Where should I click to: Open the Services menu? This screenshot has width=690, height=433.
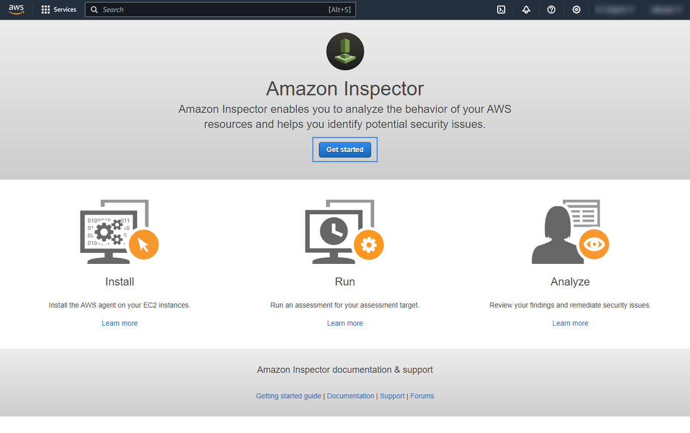(x=59, y=10)
